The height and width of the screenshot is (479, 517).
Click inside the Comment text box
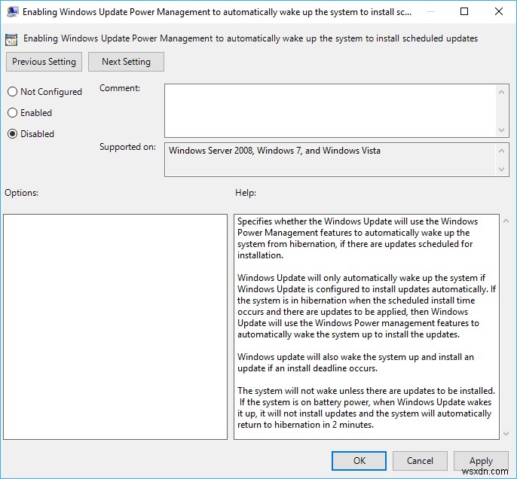(x=330, y=111)
